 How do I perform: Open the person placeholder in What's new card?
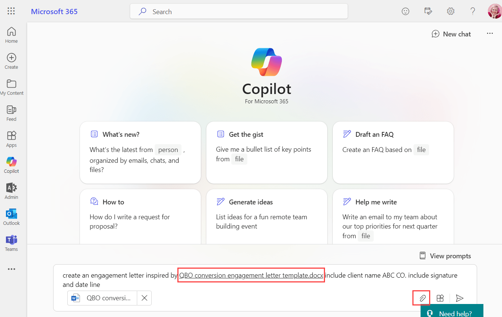tap(168, 149)
